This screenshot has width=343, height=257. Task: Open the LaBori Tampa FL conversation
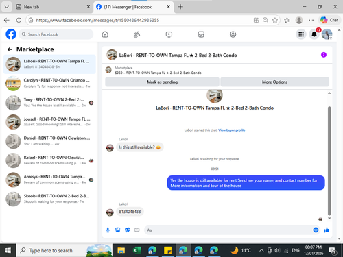(49, 64)
